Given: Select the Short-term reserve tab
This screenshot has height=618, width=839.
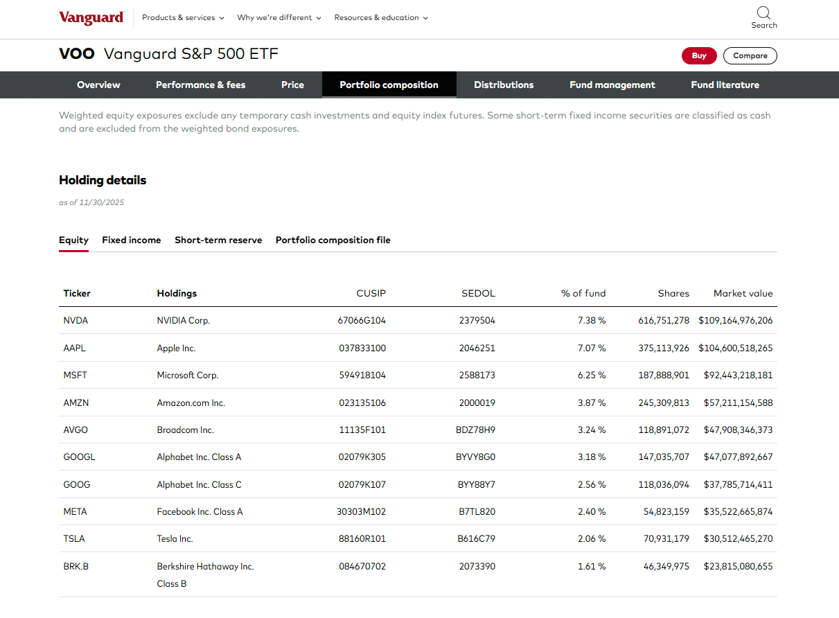Looking at the screenshot, I should click(218, 240).
